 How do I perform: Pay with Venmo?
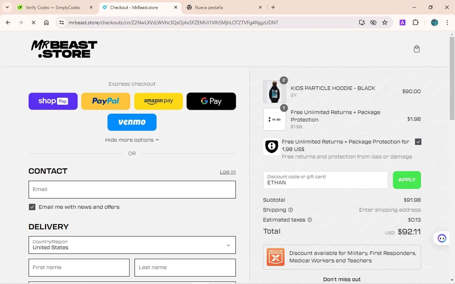click(132, 122)
